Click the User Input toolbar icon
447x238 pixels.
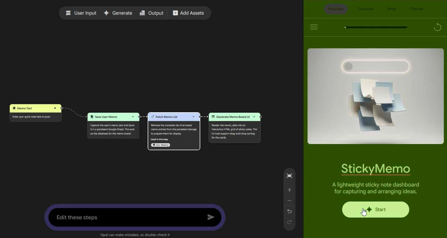[x=68, y=13]
